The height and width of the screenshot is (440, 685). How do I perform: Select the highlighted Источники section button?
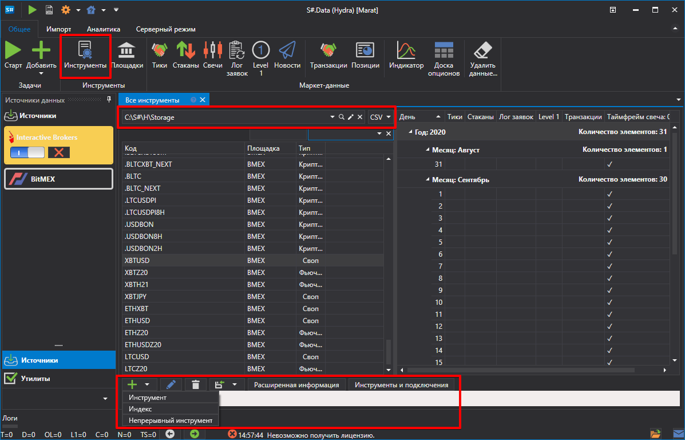(x=58, y=360)
